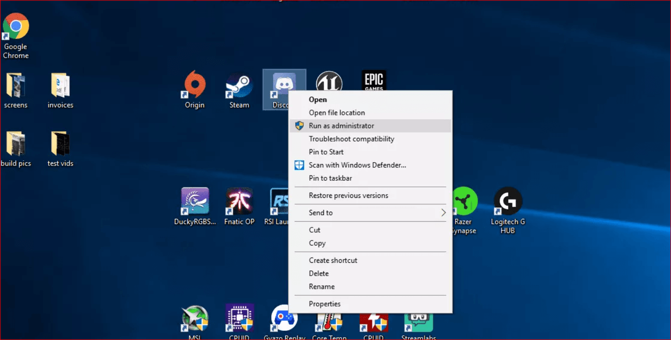Select Run as administrator
This screenshot has height=340, width=671.
pyautogui.click(x=370, y=126)
